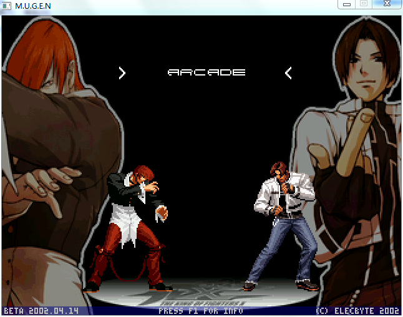The image size is (403, 317).
Task: Close the M.U.G.E.N window
Action: click(x=387, y=4)
